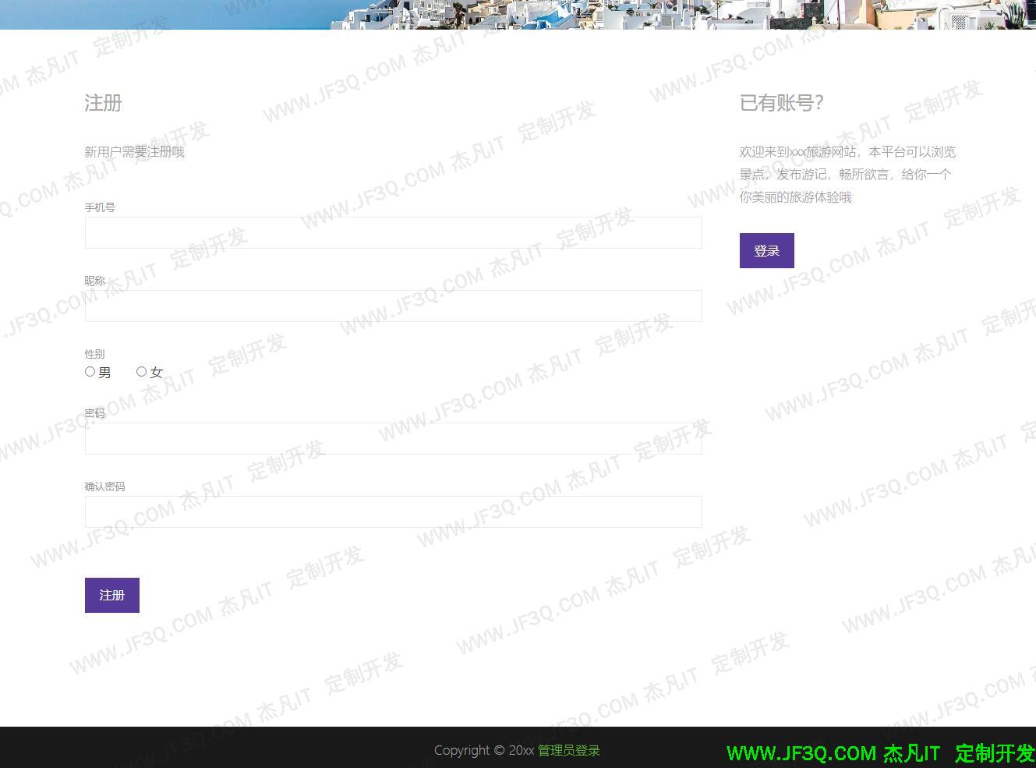
Task: Click into the 密码 input field
Action: (x=393, y=438)
